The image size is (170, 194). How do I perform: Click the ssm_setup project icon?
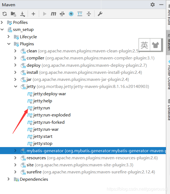10,30
